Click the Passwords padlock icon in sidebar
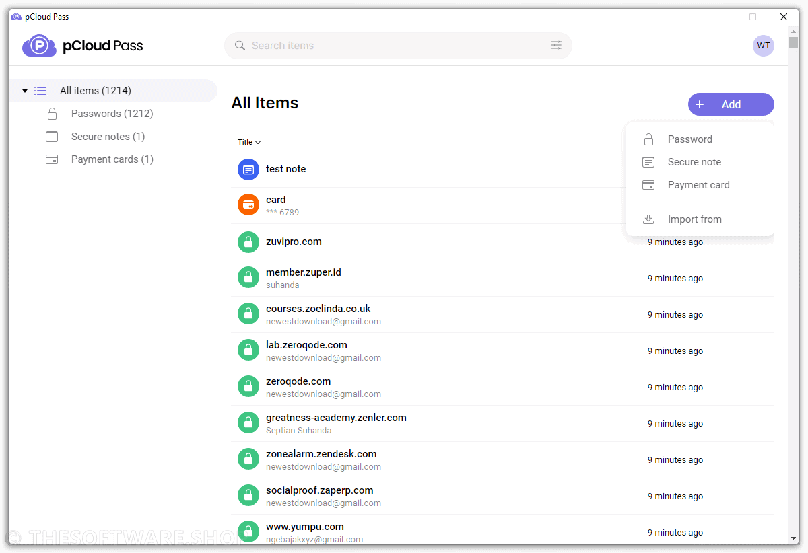The height and width of the screenshot is (553, 808). (x=52, y=114)
